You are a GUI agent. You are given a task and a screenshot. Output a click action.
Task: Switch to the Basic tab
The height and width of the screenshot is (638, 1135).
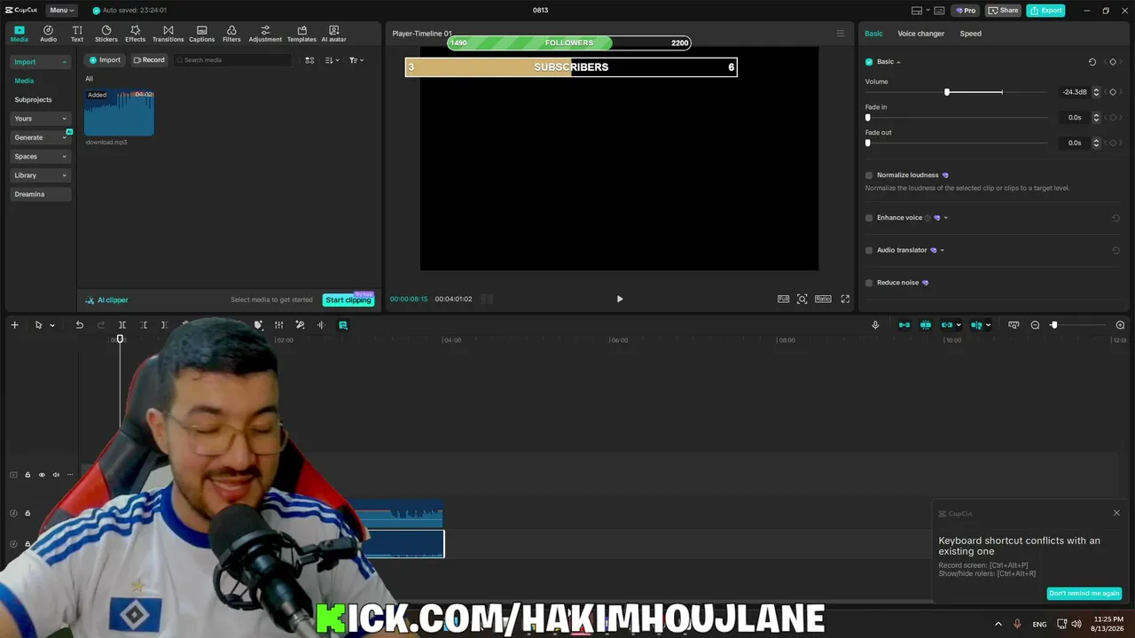873,34
